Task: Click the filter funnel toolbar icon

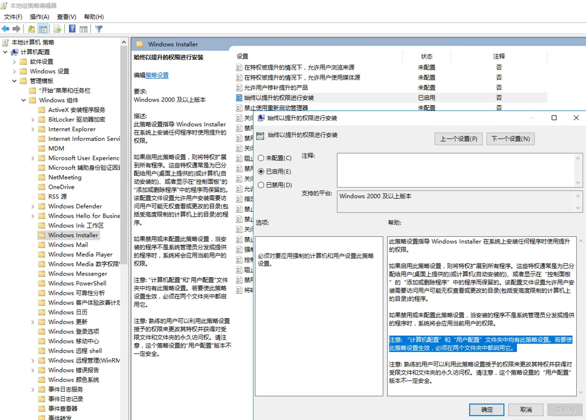Action: [99, 29]
